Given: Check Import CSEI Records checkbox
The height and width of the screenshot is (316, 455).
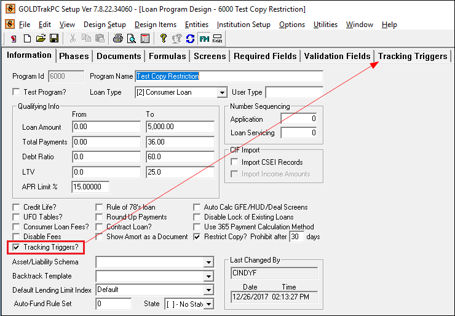Looking at the screenshot, I should click(234, 162).
